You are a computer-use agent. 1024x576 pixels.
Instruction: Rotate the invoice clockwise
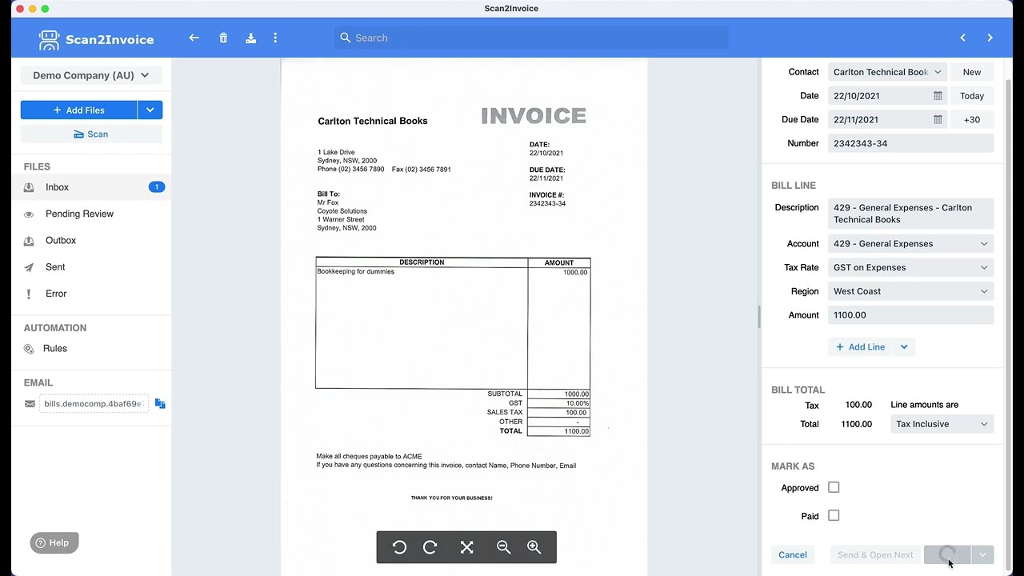coord(430,547)
